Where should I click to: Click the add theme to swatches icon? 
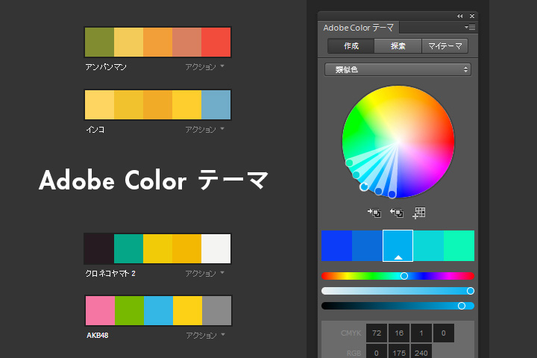tap(419, 213)
